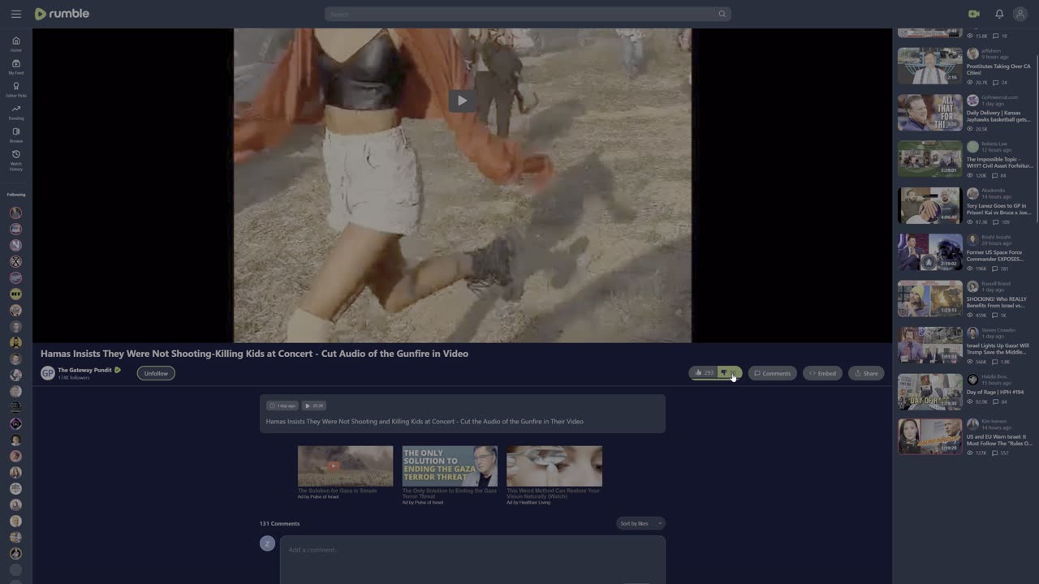Open Watch History in the sidebar
The image size is (1039, 584).
(15, 160)
